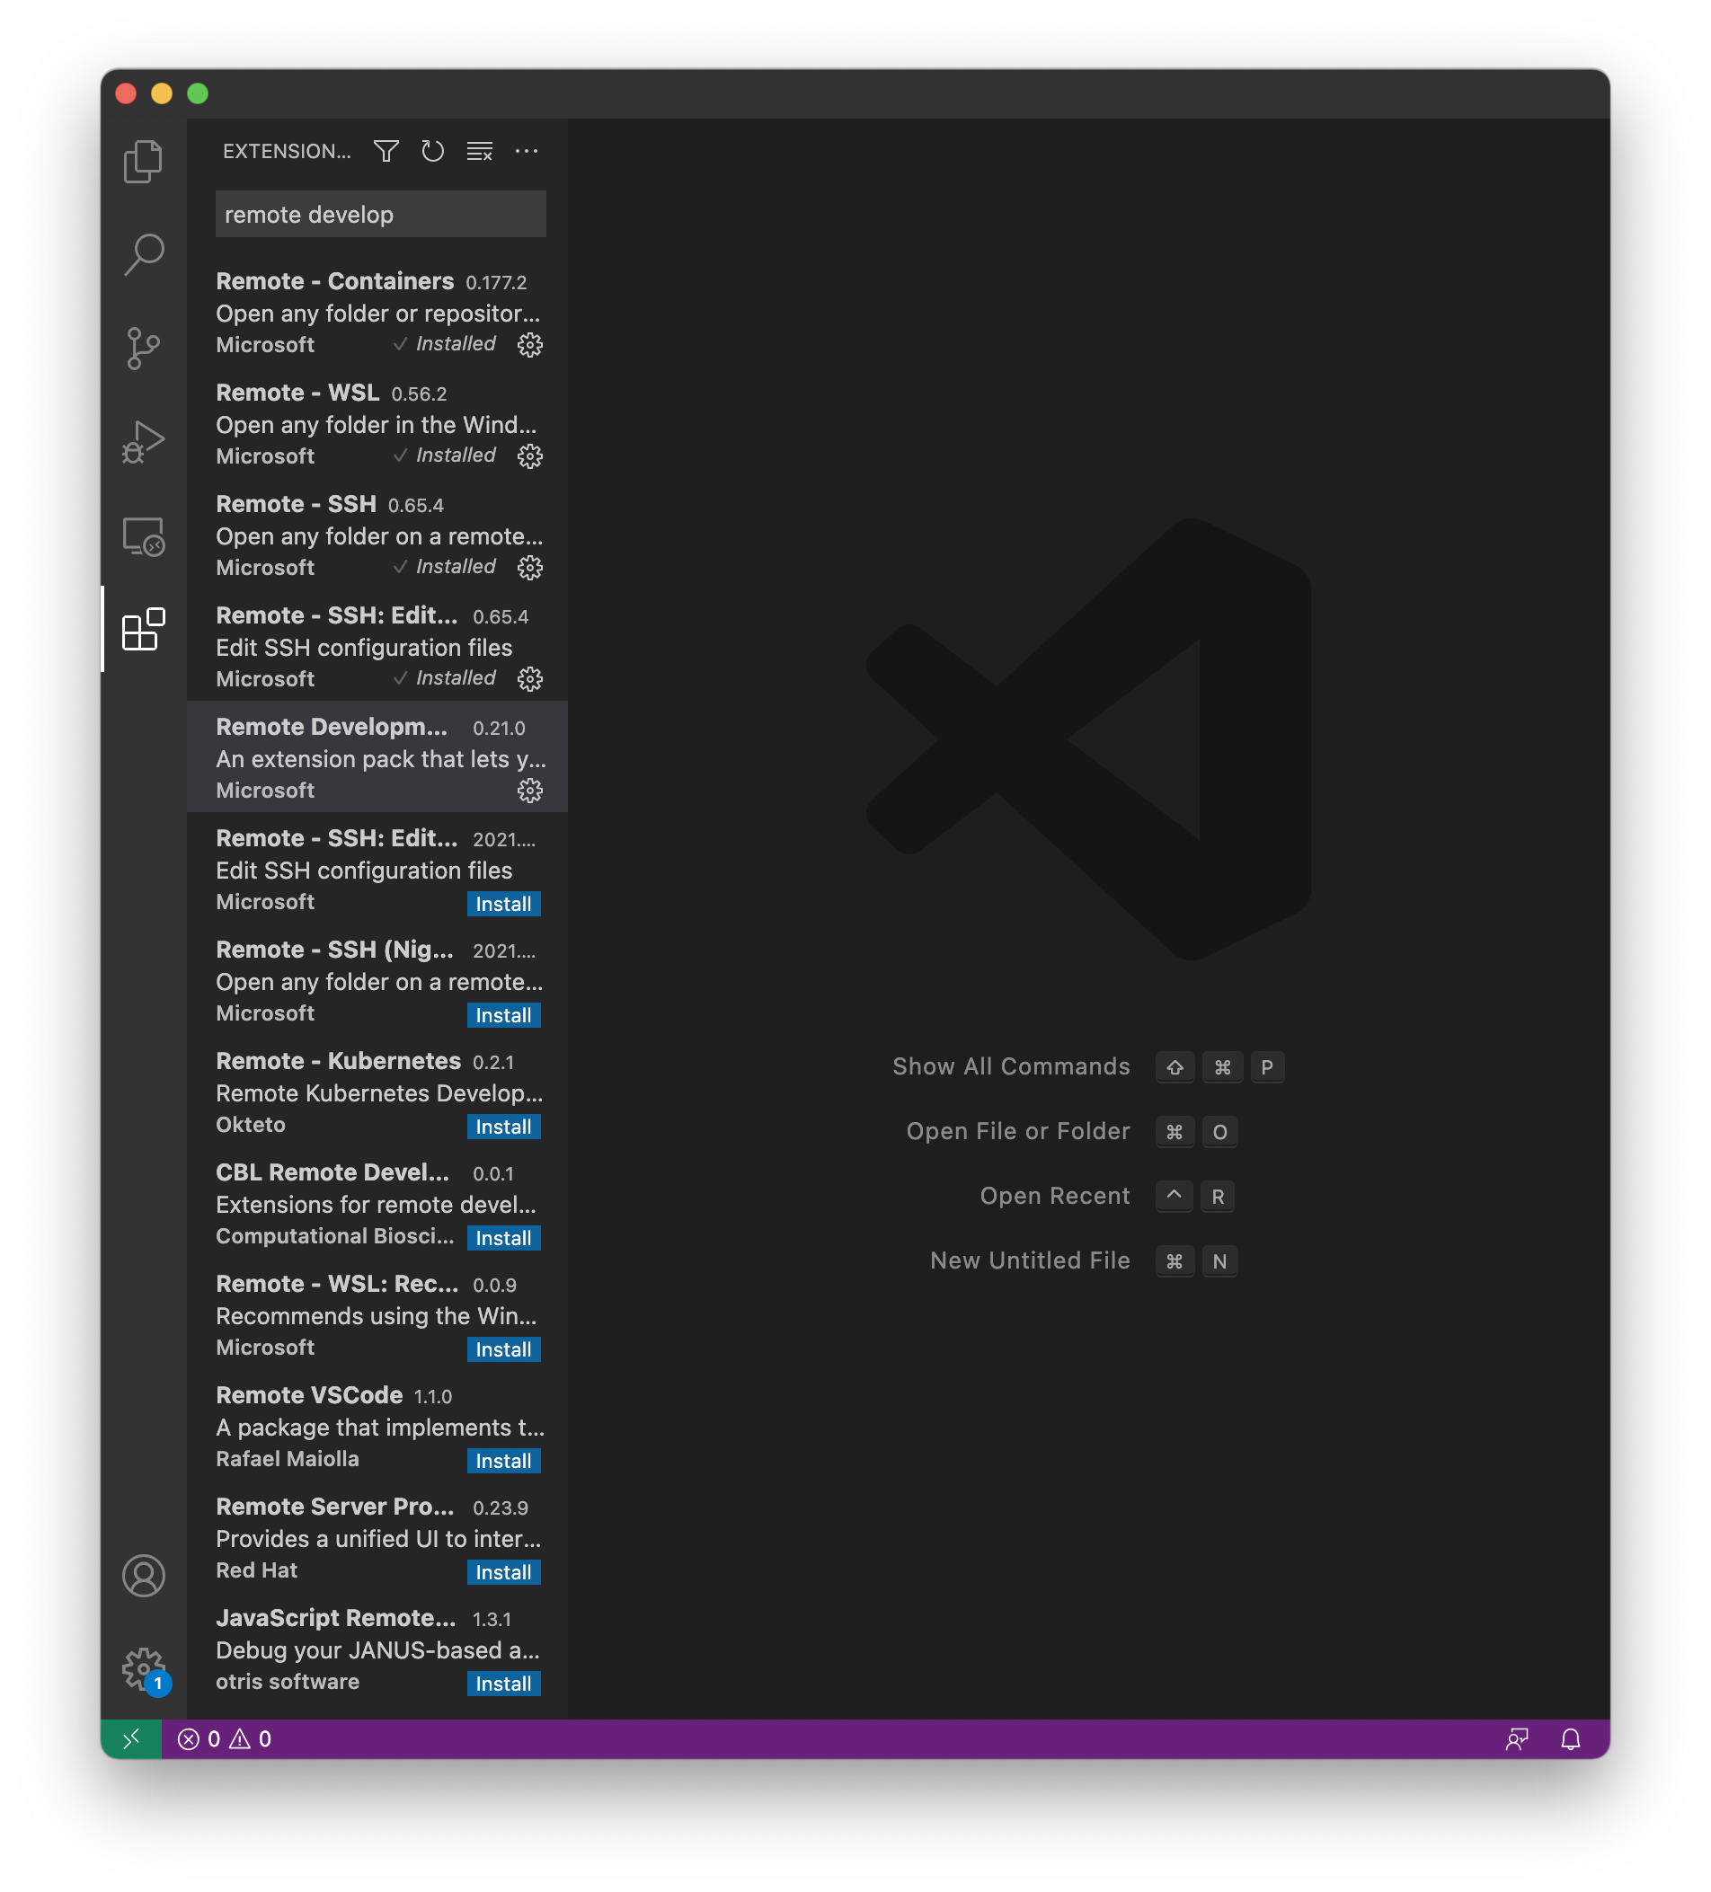
Task: Open the Run and Debug view
Action: click(143, 440)
